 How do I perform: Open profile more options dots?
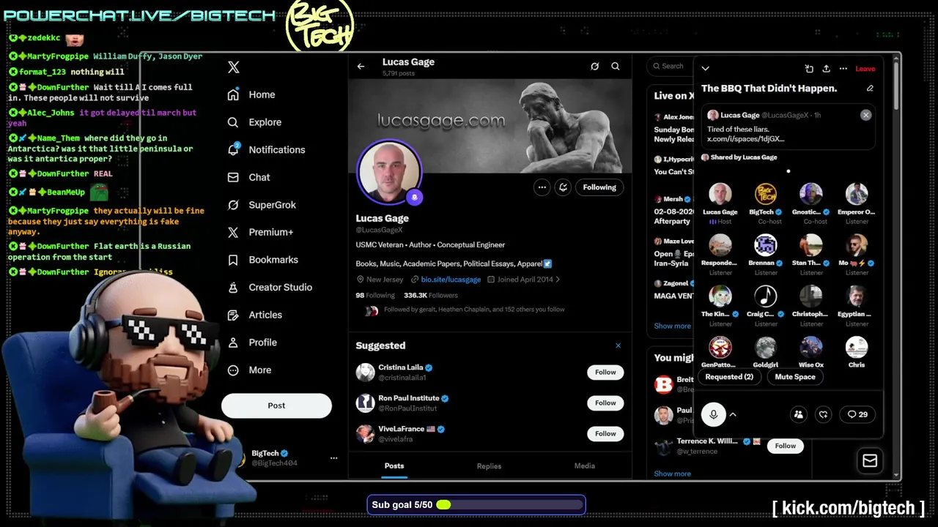pyautogui.click(x=542, y=187)
